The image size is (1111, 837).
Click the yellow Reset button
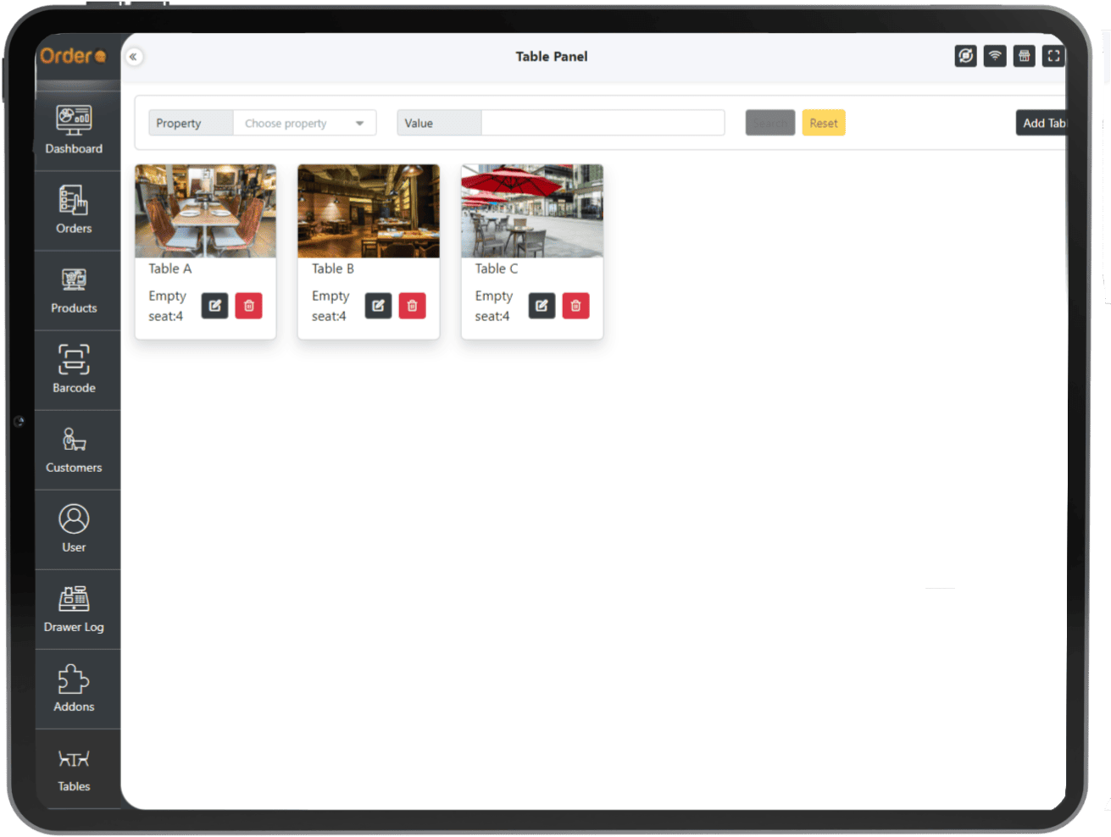(x=824, y=123)
